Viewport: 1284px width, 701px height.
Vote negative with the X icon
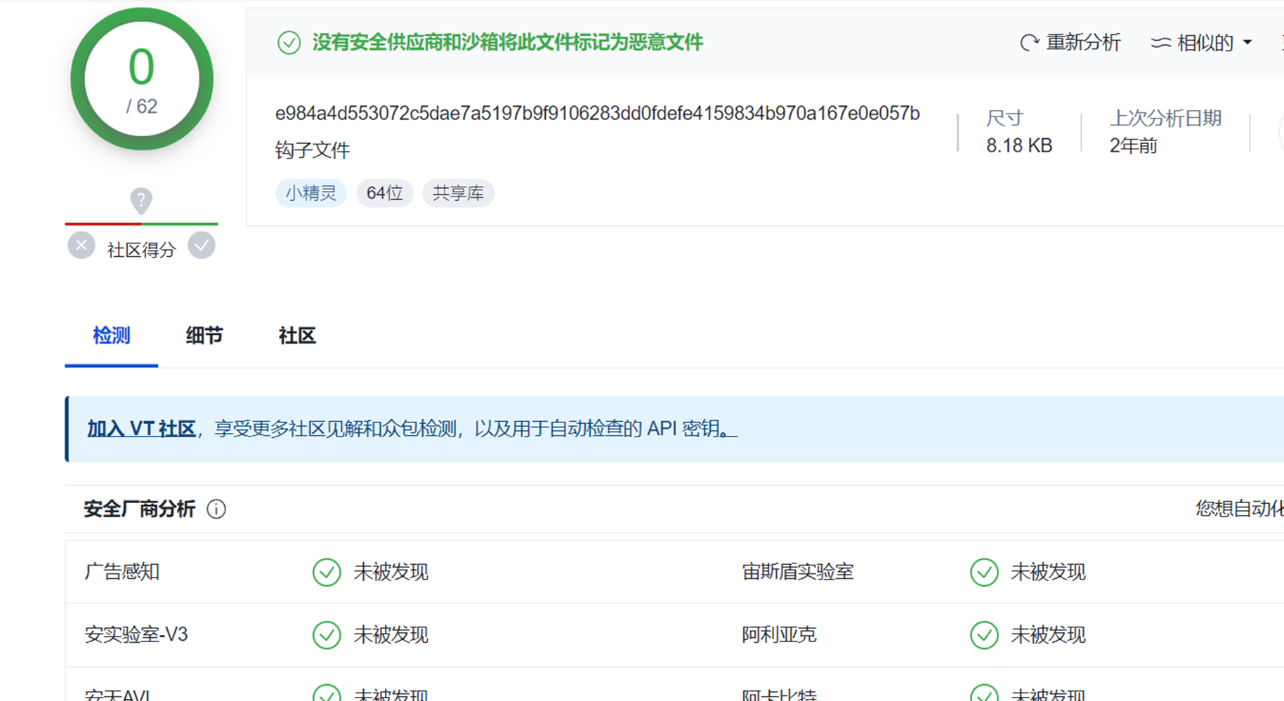pyautogui.click(x=81, y=246)
